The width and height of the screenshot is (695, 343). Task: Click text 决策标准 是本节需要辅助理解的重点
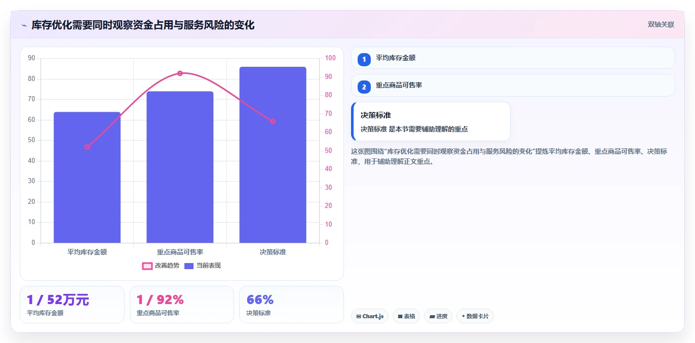coord(414,129)
